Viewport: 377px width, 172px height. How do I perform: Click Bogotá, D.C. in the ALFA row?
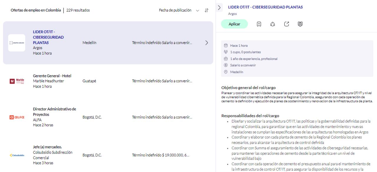(x=92, y=117)
